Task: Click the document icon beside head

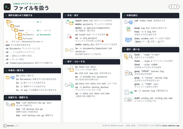Action: (128, 29)
